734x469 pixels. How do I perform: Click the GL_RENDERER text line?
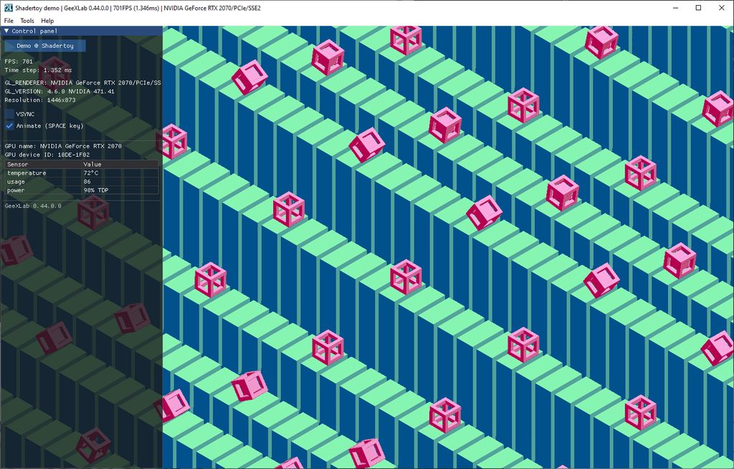[83, 82]
